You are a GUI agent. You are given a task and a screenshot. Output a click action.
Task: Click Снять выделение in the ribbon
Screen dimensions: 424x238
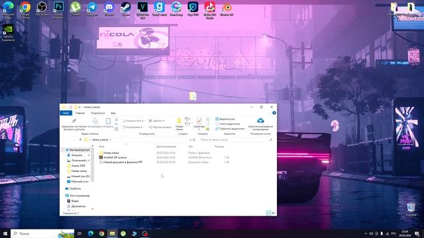tap(228, 124)
